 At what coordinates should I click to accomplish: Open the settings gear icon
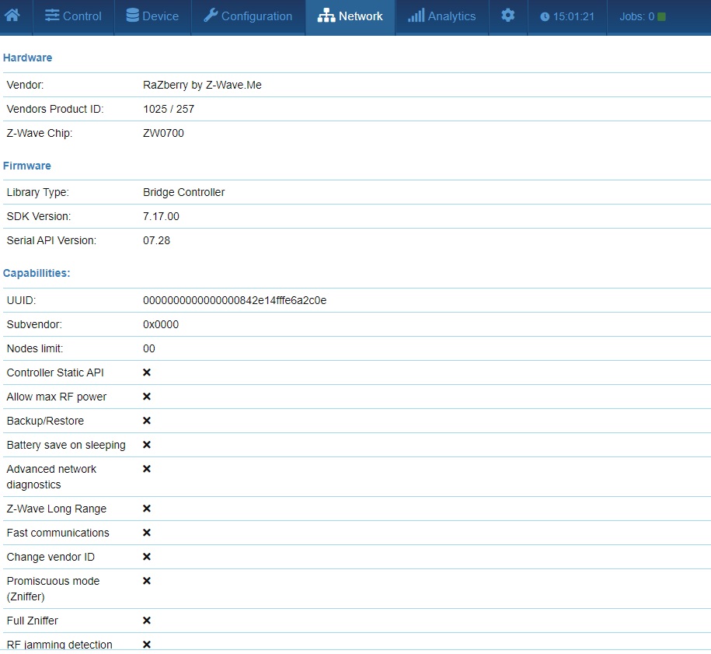[507, 16]
